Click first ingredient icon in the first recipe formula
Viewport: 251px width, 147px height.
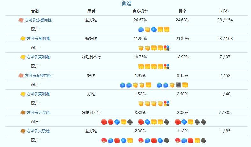pyautogui.click(x=141, y=30)
